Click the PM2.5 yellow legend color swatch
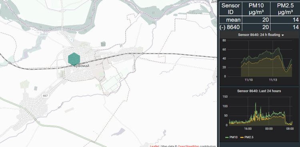 point(242,137)
